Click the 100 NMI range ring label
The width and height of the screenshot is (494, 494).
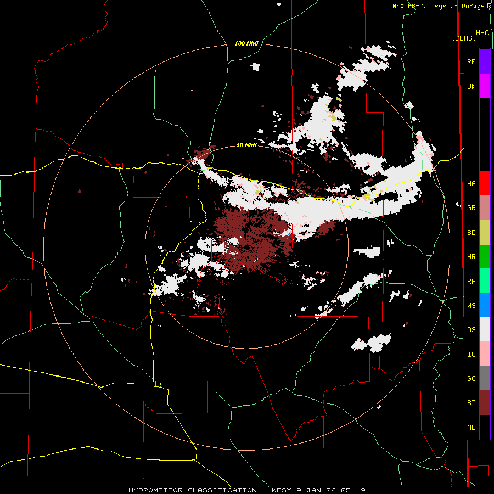(246, 43)
